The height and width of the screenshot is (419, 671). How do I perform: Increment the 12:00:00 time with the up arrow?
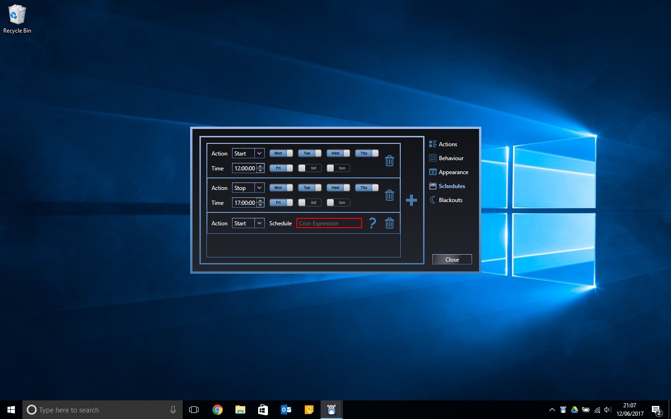coord(261,166)
